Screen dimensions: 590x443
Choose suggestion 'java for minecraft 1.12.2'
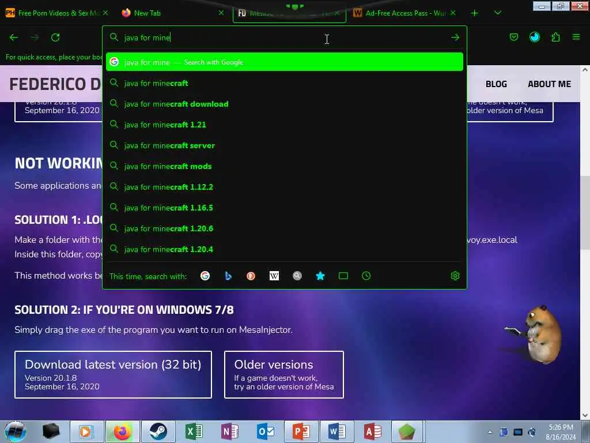click(285, 187)
